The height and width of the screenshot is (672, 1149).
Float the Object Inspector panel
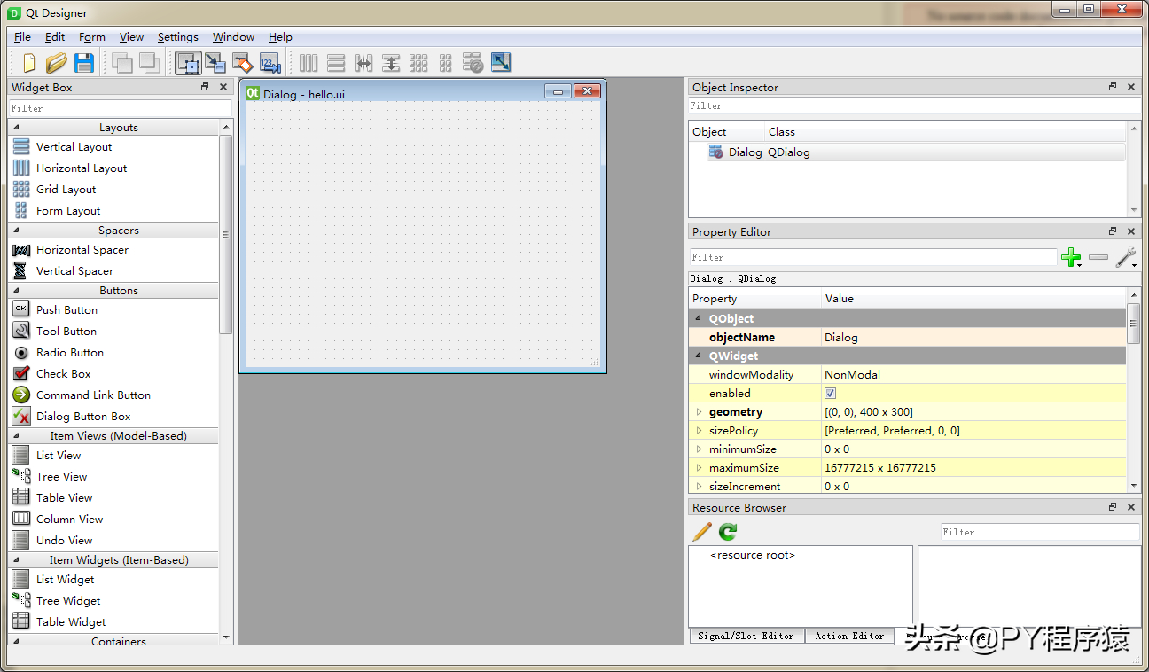point(1113,87)
